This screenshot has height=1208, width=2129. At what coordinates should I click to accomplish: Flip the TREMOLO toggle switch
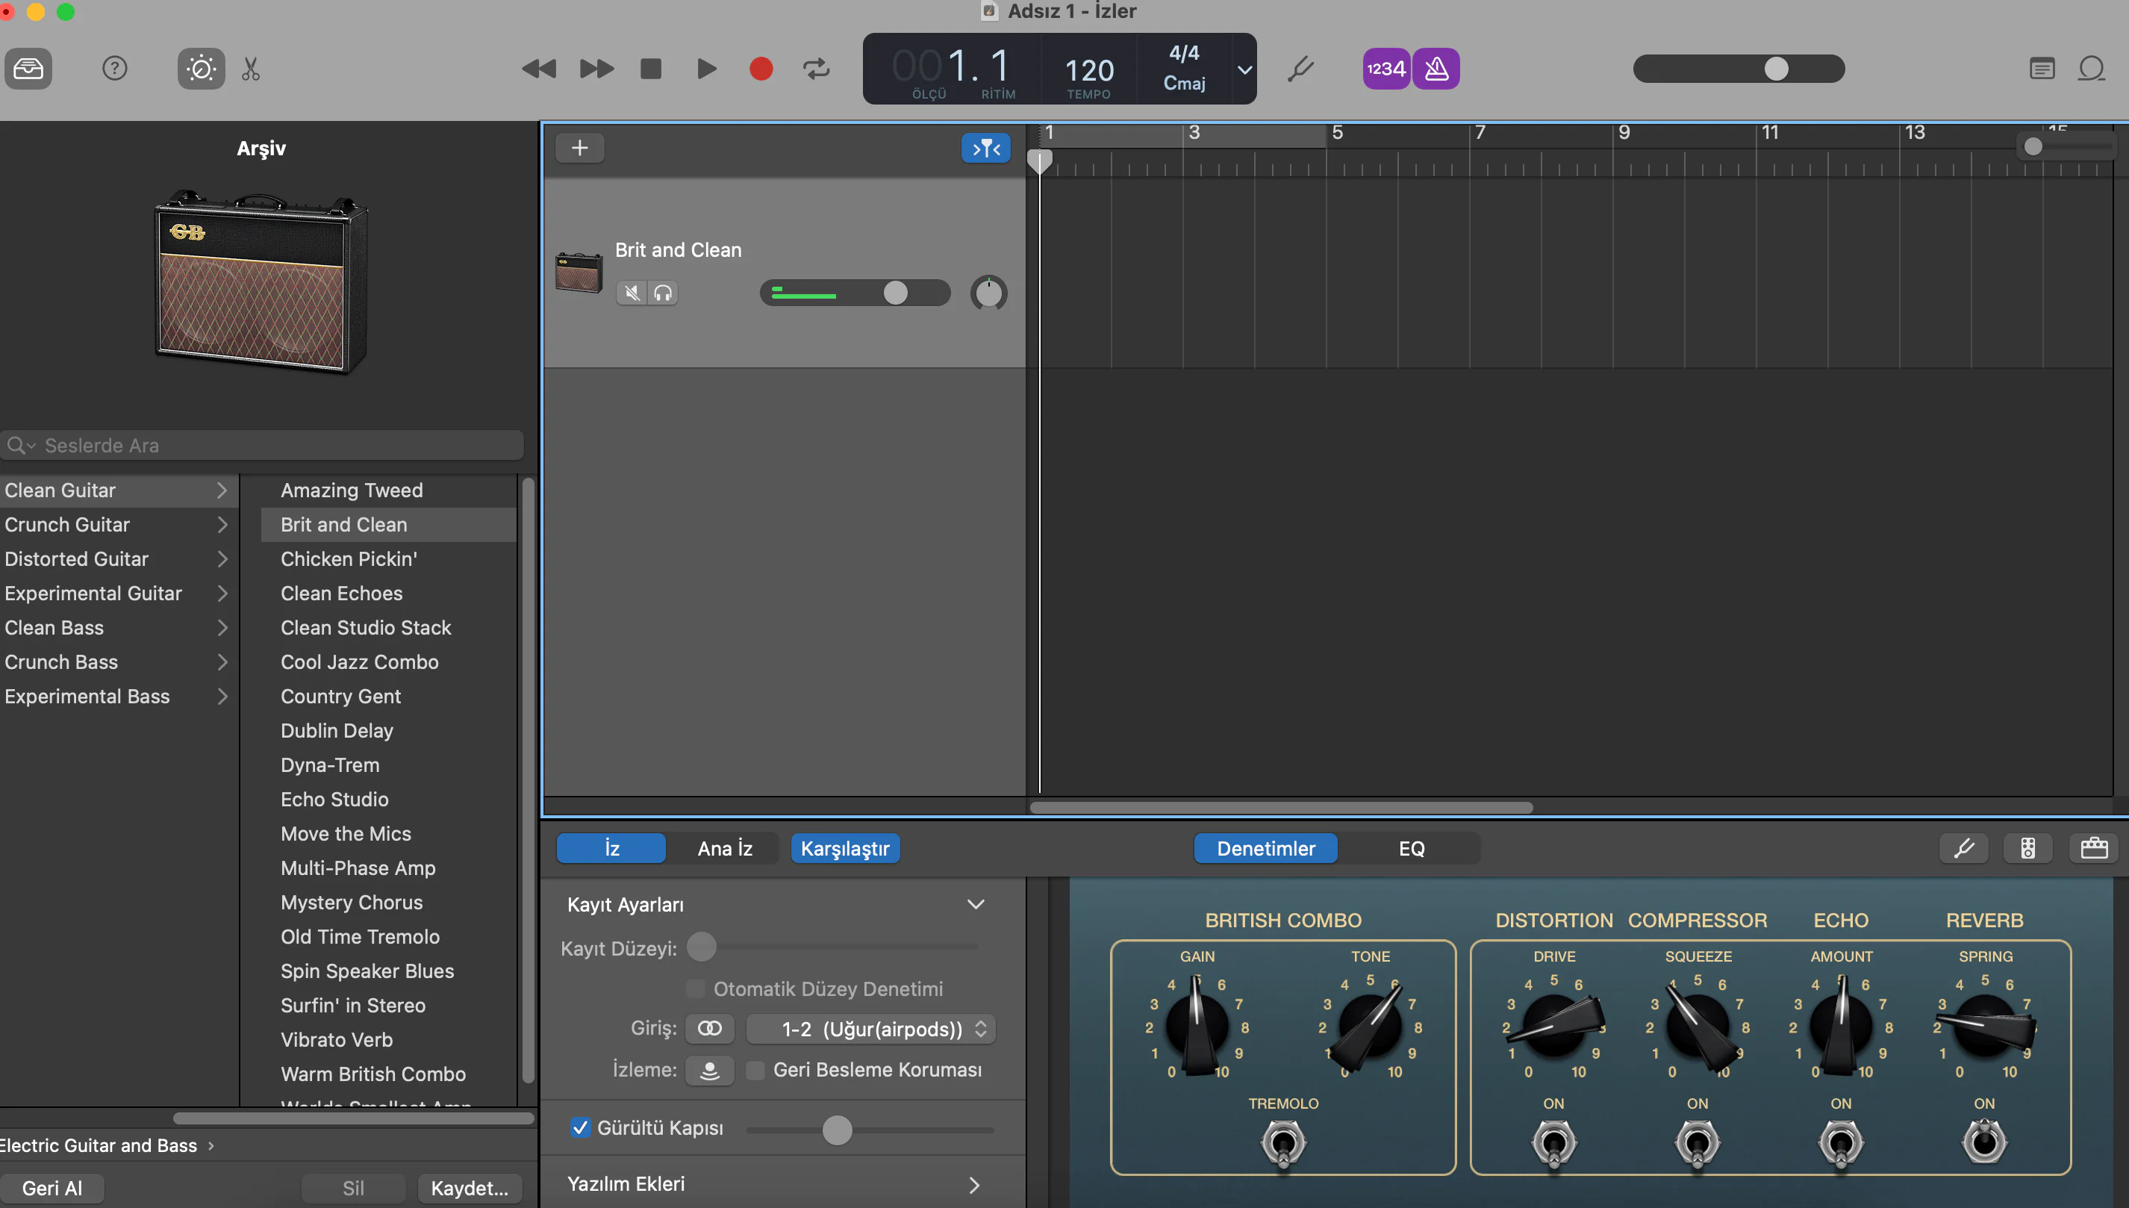[x=1283, y=1143]
